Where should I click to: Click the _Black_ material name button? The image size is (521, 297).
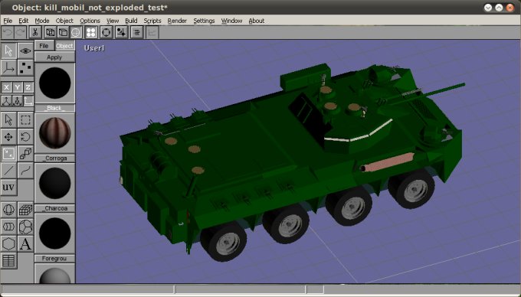(x=54, y=108)
